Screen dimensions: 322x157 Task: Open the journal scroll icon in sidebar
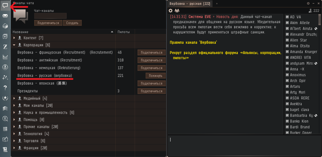coord(5,150)
